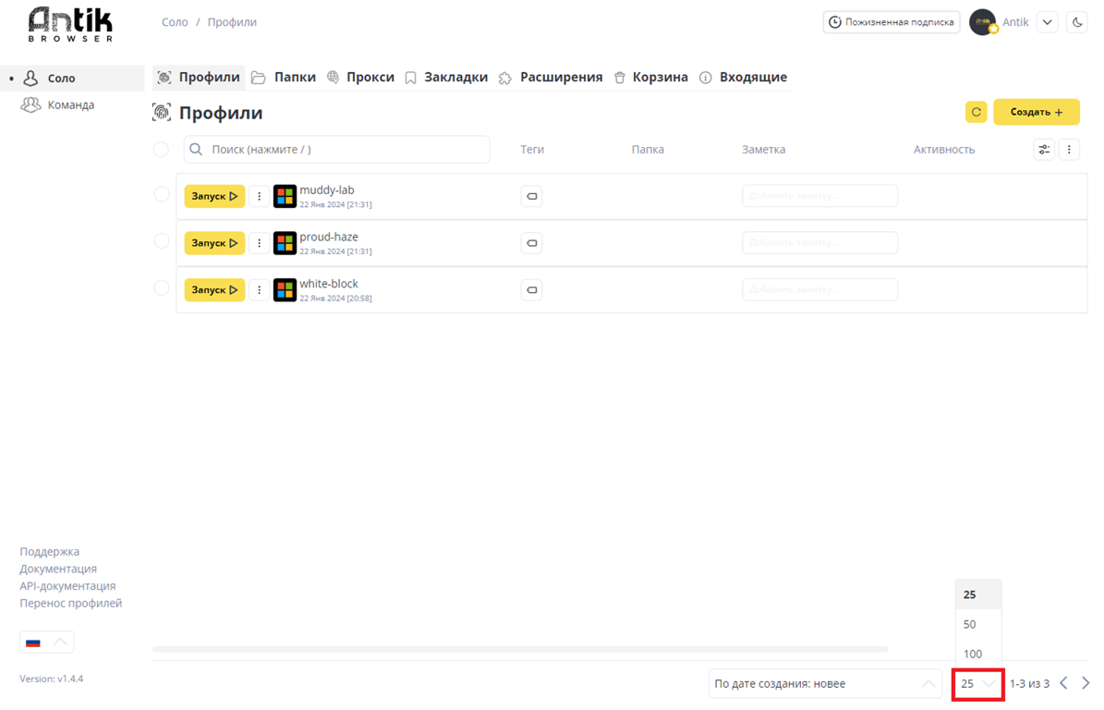Viewport: 1104px width, 710px height.
Task: Go to next page arrow
Action: pos(1086,683)
